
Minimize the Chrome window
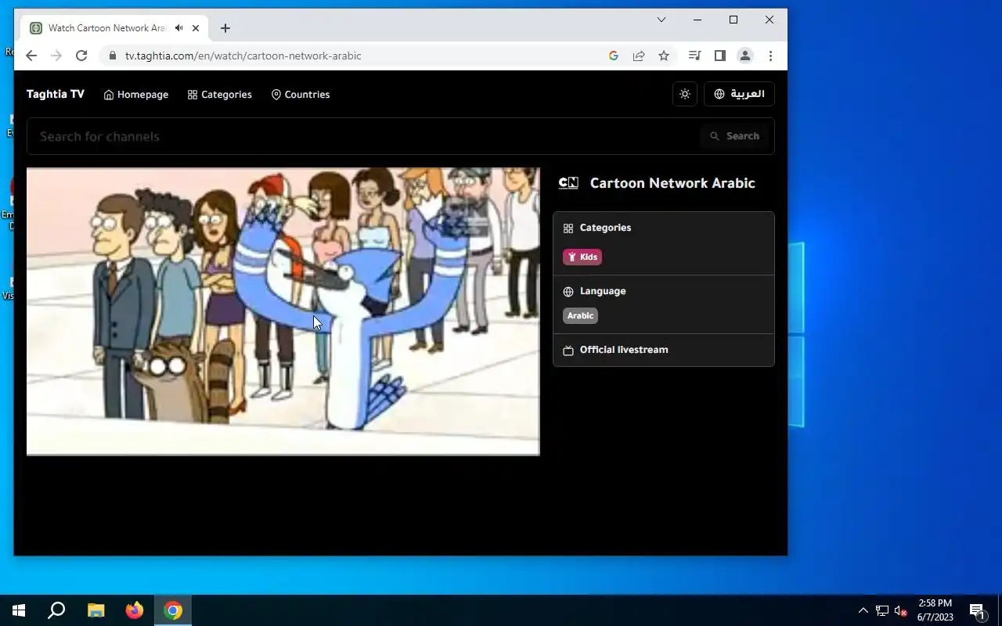click(x=697, y=20)
